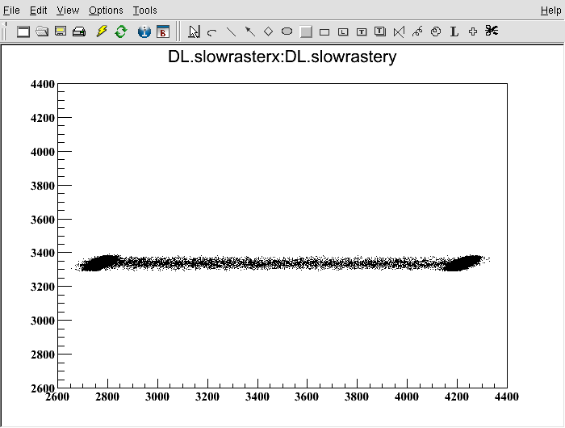The height and width of the screenshot is (428, 565).
Task: Click the Save As disk icon
Action: coord(61,31)
